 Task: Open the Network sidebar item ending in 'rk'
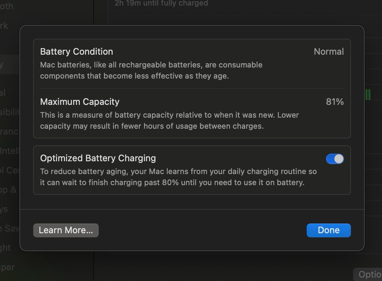coord(4,26)
